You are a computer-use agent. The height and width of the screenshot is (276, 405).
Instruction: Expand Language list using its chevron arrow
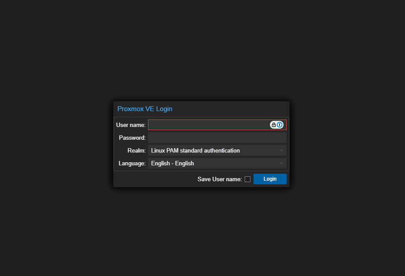point(281,163)
